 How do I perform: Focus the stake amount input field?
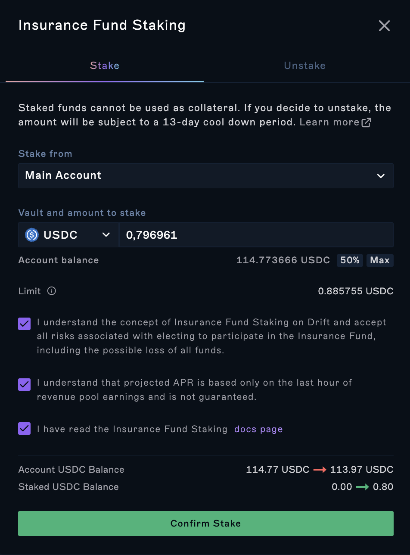click(x=256, y=235)
